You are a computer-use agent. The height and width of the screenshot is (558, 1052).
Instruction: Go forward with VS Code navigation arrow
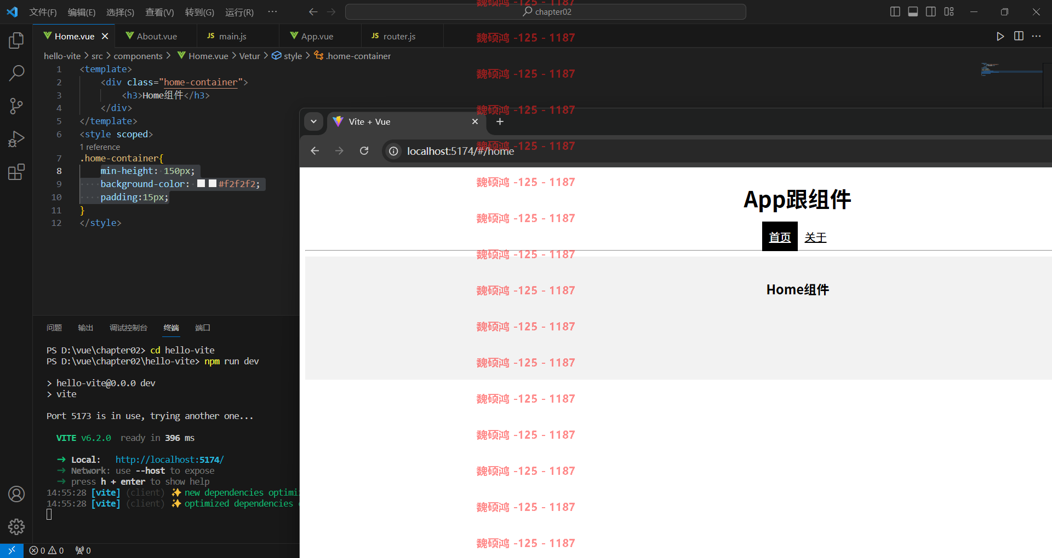331,11
